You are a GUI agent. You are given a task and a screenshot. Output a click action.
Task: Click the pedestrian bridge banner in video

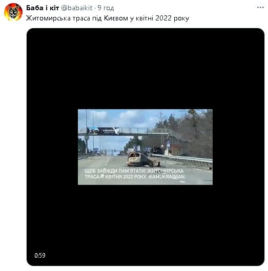(x=103, y=131)
